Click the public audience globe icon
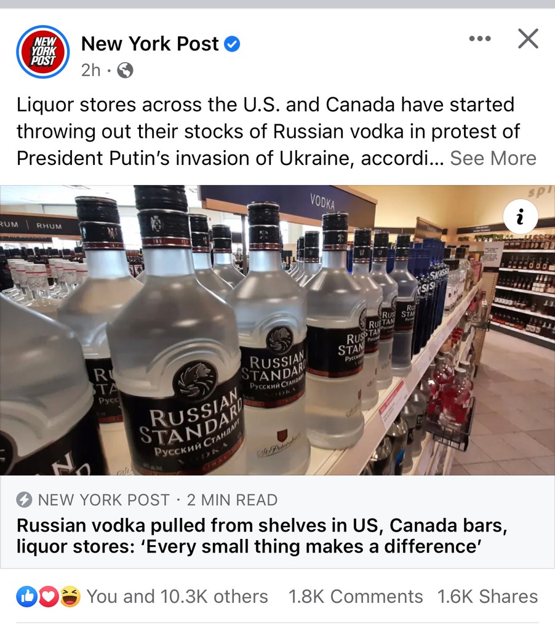555x630 pixels. coord(125,71)
